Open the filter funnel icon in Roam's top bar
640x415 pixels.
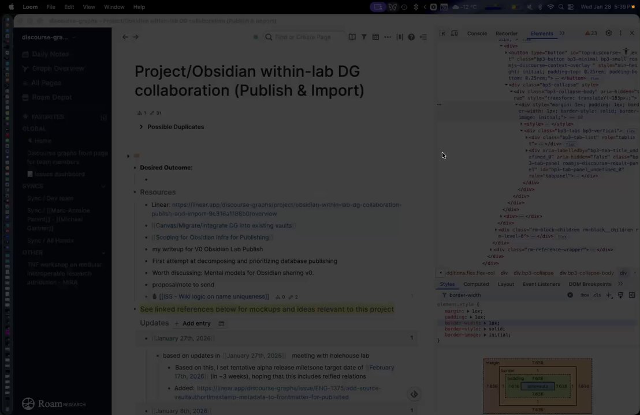[x=364, y=37]
